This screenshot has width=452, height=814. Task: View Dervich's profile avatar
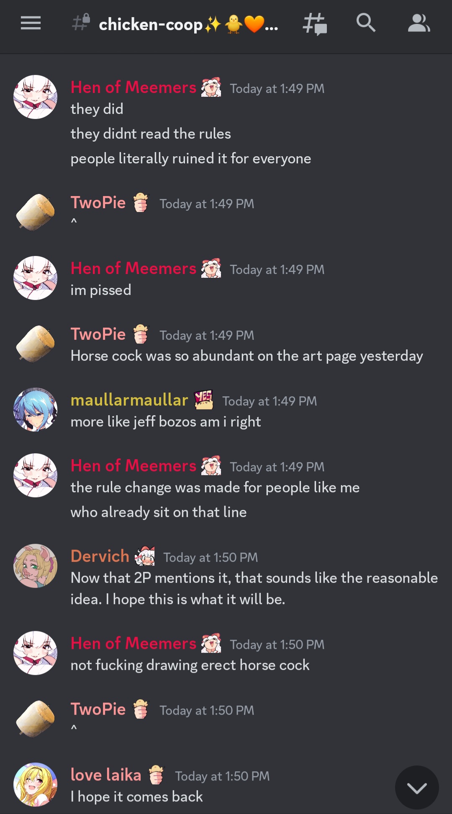tap(36, 566)
